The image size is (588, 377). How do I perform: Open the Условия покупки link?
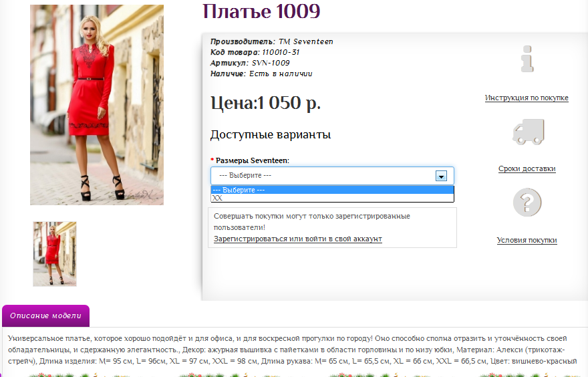527,240
